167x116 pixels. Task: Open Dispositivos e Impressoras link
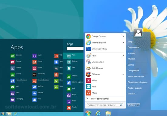(138, 82)
